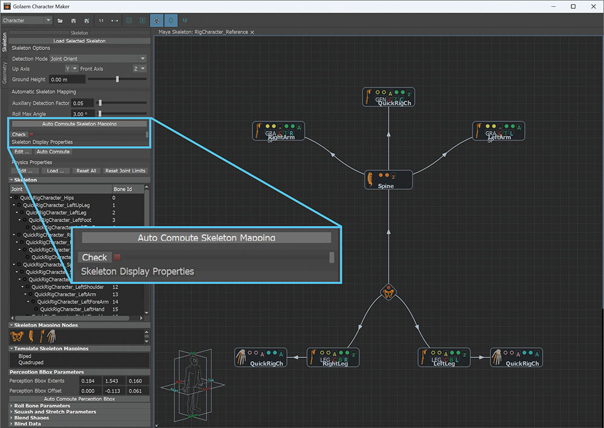Viewport: 604px width, 428px height.
Task: Toggle the highlighted node-graph layout icon
Action: (156, 21)
